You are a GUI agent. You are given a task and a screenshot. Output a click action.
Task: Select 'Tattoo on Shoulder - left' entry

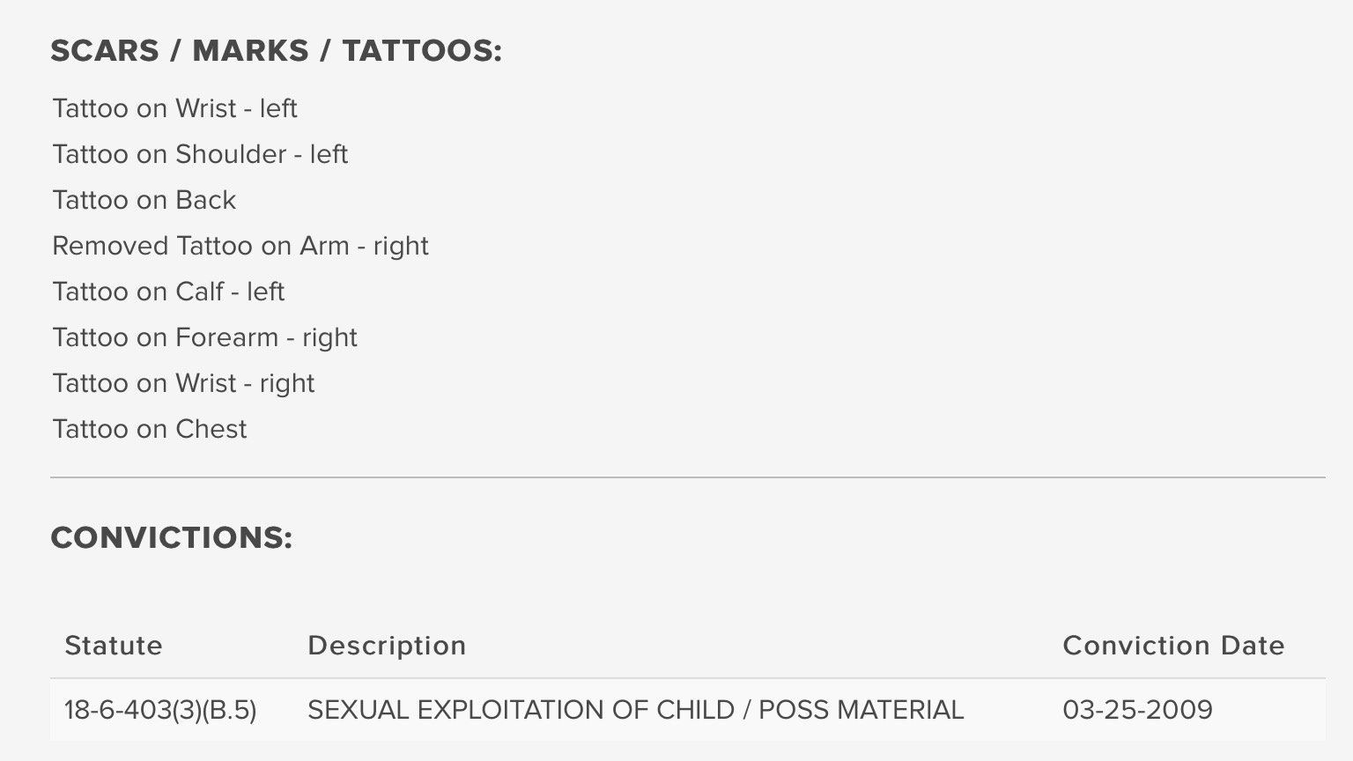pyautogui.click(x=200, y=154)
